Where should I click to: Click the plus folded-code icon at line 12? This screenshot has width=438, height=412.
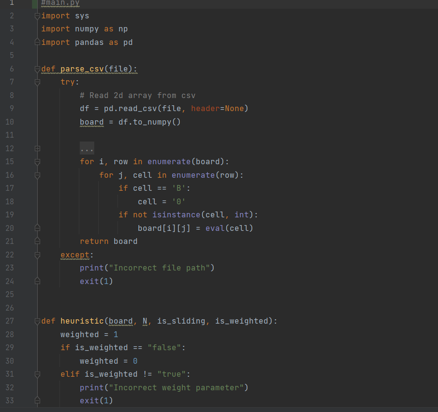coord(37,148)
